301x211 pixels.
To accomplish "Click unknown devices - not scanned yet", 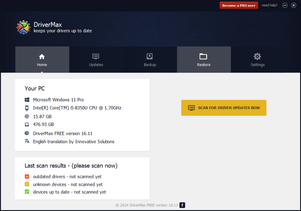I will (x=68, y=185).
